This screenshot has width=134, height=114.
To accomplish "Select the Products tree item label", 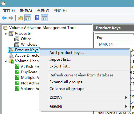I will [23, 33].
